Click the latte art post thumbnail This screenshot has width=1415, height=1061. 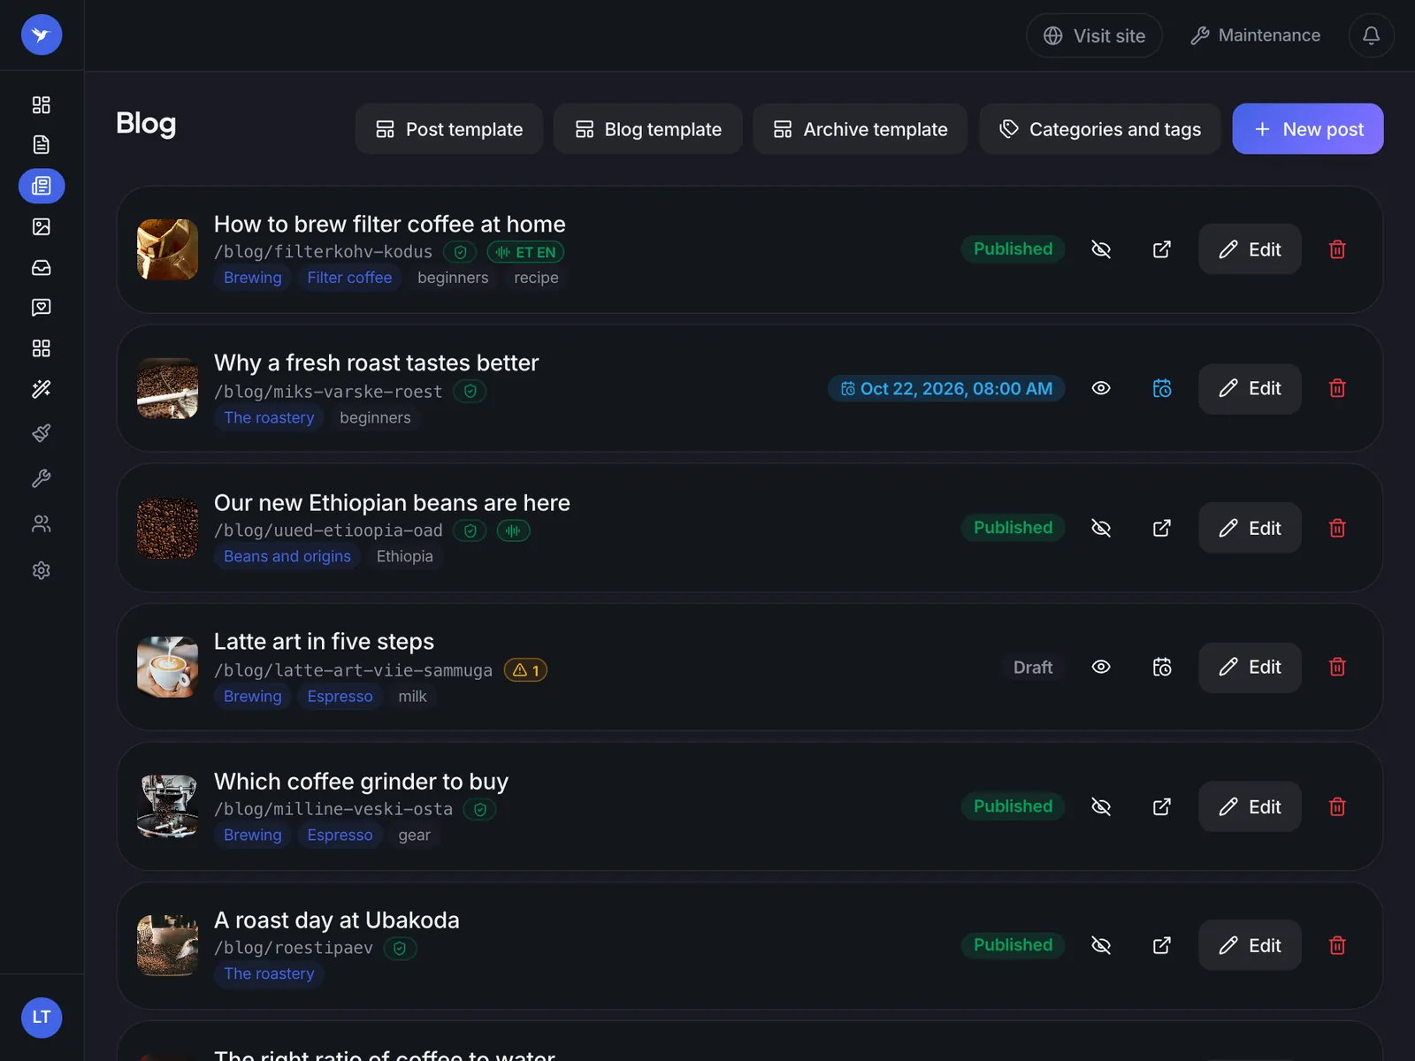pos(167,668)
